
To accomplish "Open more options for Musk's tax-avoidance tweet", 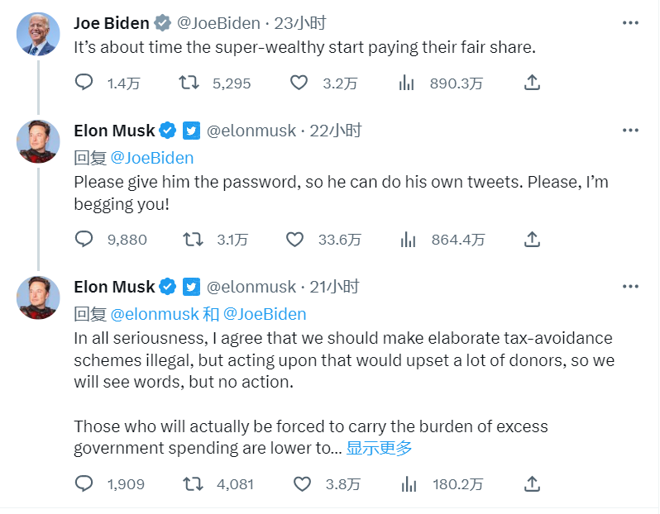I will pos(630,287).
